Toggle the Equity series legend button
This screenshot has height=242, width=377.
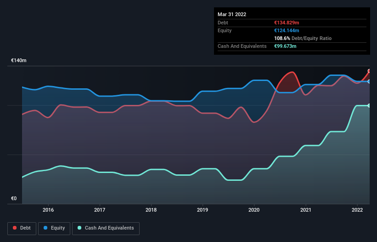tap(54, 228)
